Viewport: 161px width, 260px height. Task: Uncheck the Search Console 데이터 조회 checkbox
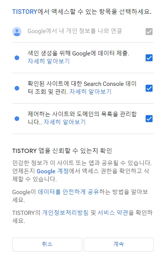(x=149, y=88)
